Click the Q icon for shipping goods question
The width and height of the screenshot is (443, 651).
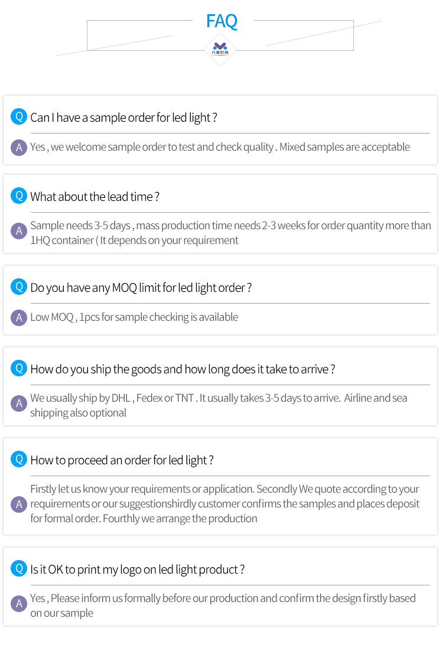click(19, 368)
